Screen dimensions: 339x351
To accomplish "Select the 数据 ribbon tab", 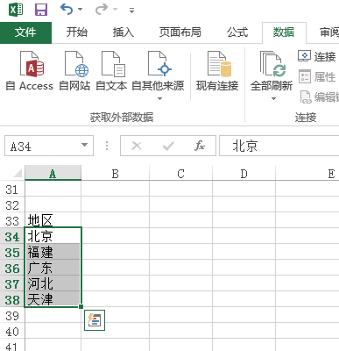I will [284, 32].
